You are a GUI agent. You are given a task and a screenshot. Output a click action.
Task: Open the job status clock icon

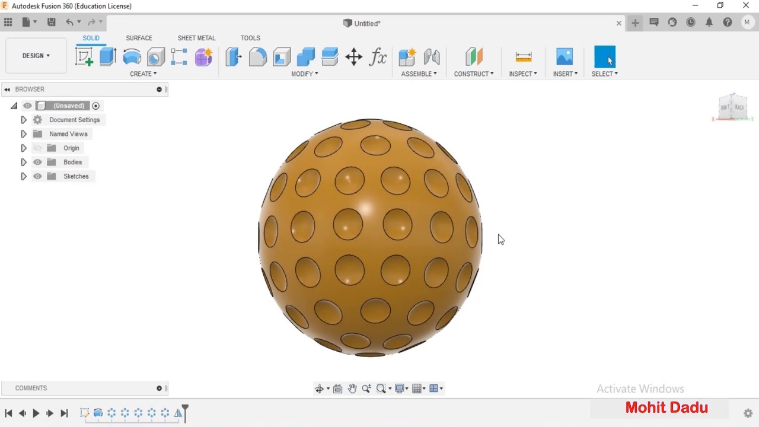pyautogui.click(x=691, y=23)
